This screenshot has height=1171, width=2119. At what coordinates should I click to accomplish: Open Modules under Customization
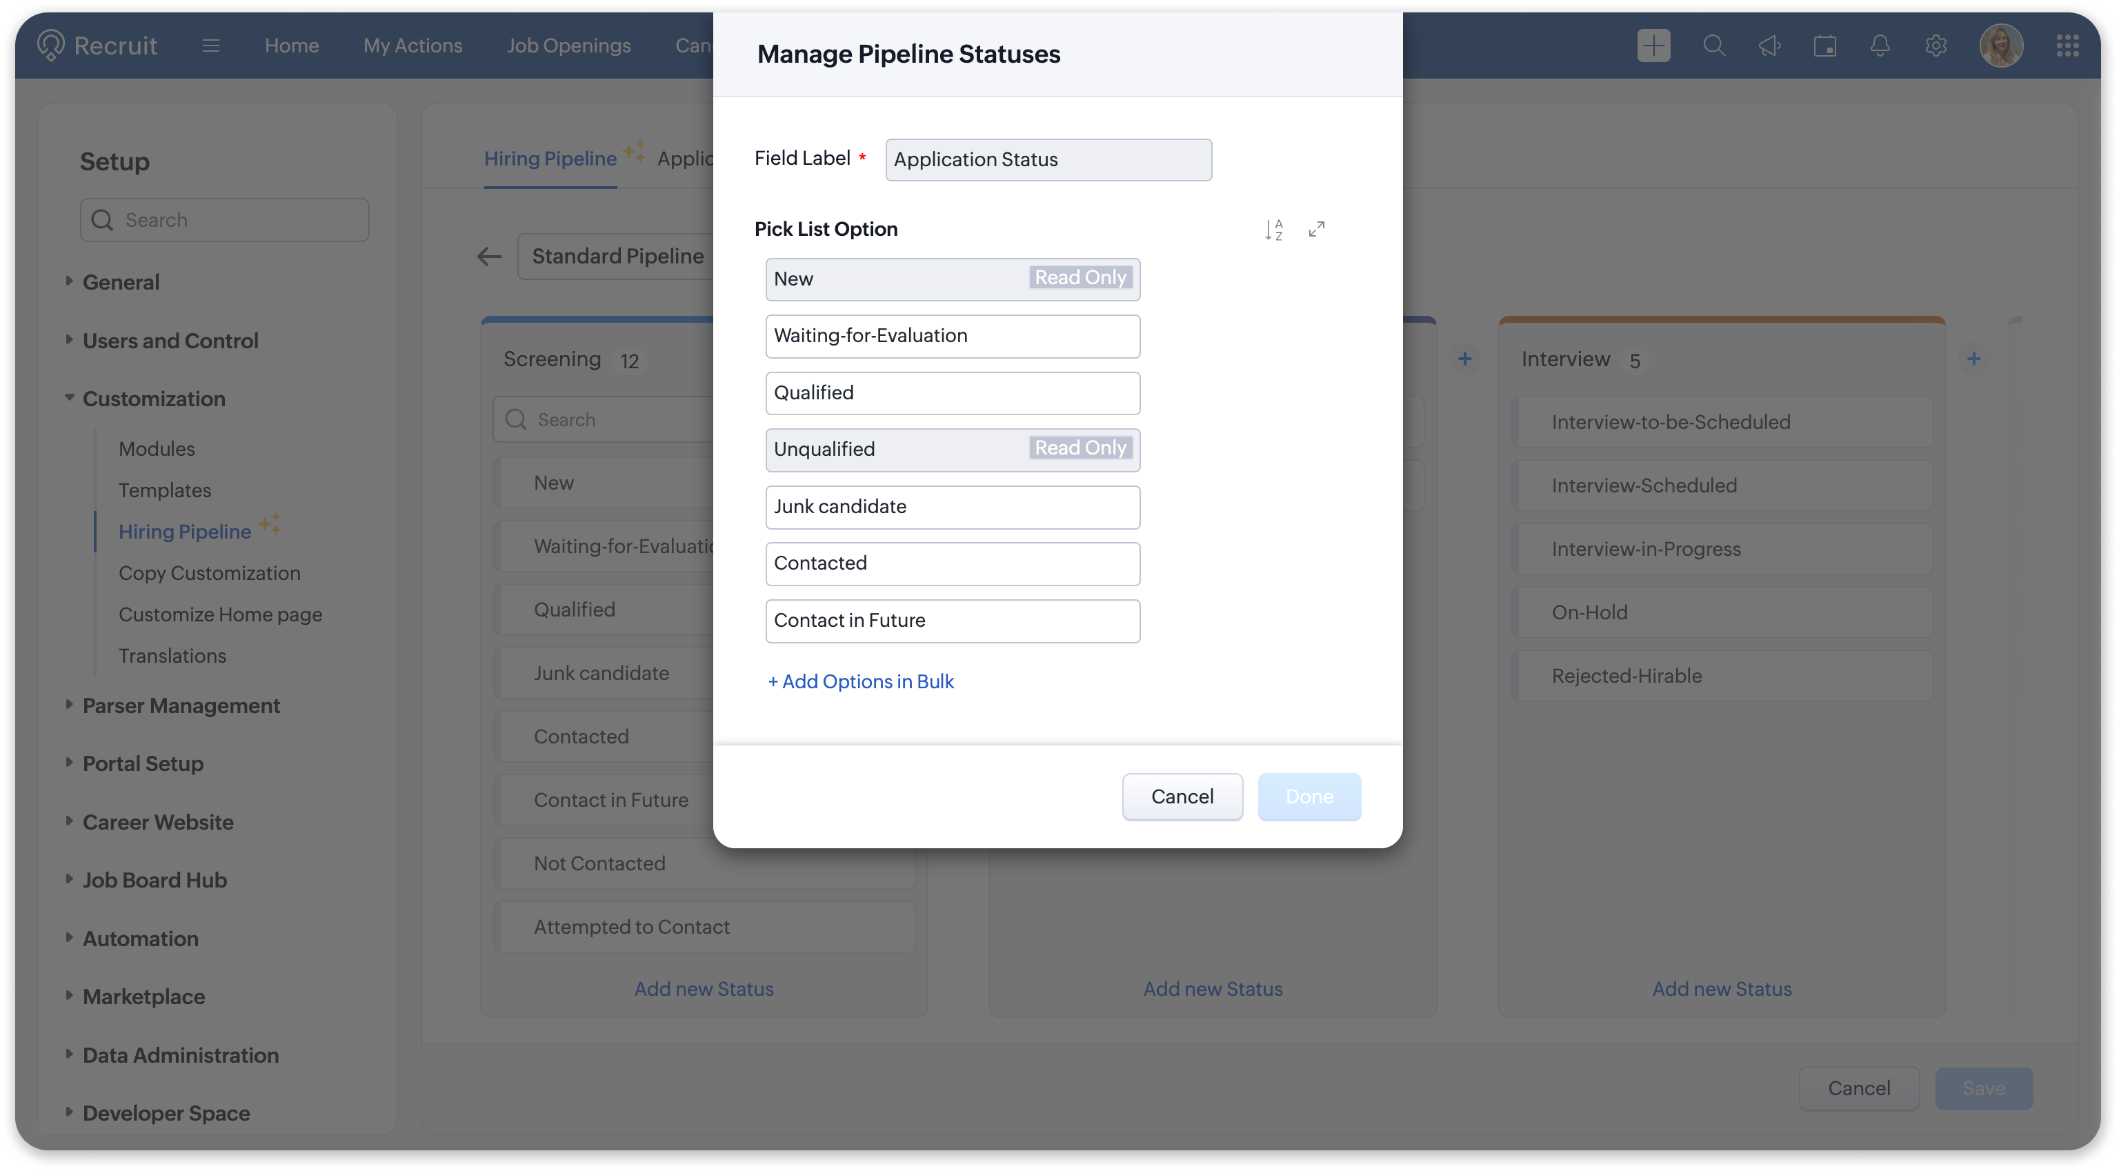(x=157, y=449)
